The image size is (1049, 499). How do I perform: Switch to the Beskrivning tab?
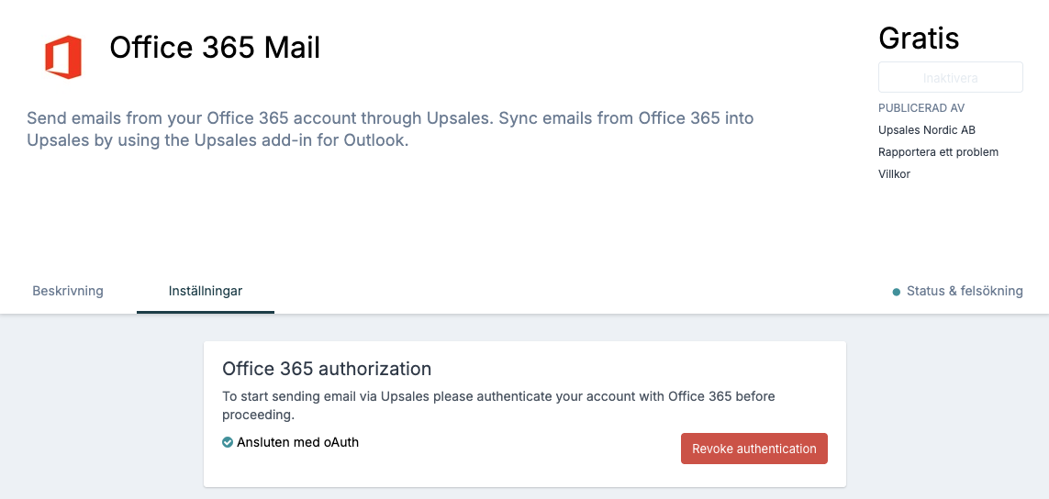click(x=68, y=291)
